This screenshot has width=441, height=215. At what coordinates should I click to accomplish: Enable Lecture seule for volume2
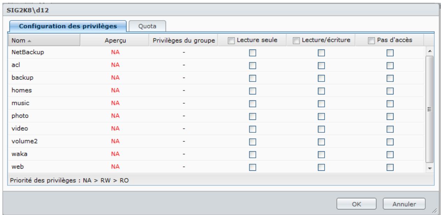coord(252,142)
